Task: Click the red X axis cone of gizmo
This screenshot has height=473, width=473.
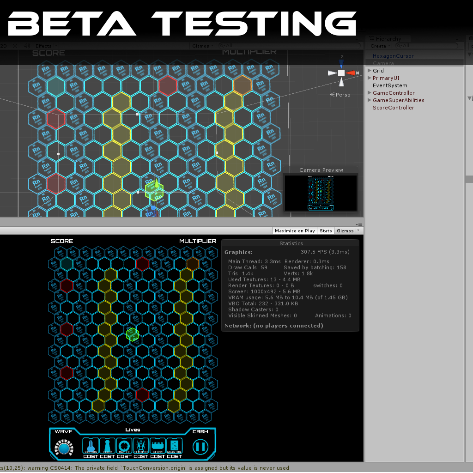Action: [351, 73]
